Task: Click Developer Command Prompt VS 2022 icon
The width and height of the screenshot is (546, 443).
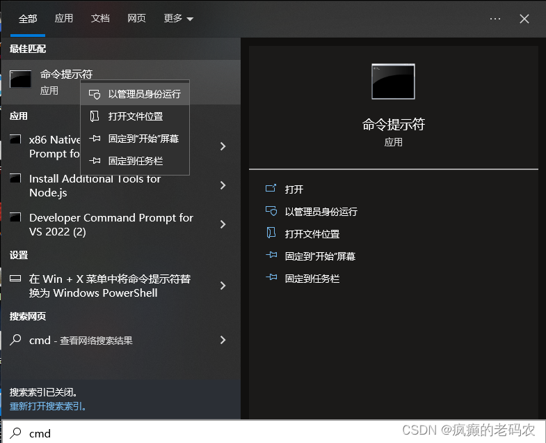Action: coord(15,217)
